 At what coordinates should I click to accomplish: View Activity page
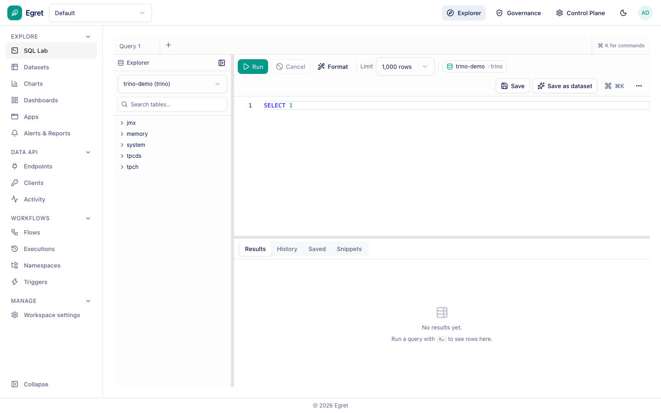pyautogui.click(x=51, y=199)
